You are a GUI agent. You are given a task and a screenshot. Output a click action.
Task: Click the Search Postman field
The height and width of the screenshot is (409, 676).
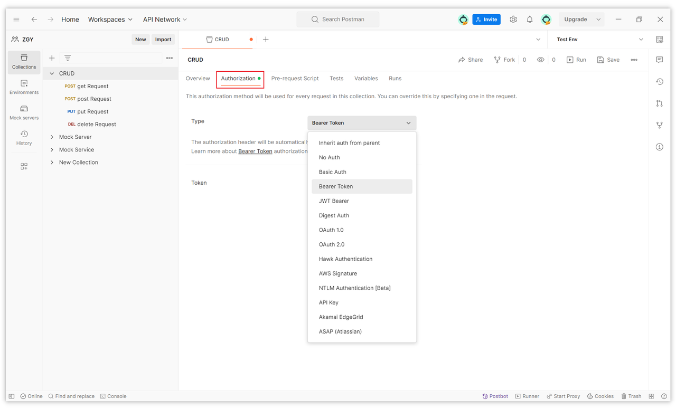(x=338, y=20)
